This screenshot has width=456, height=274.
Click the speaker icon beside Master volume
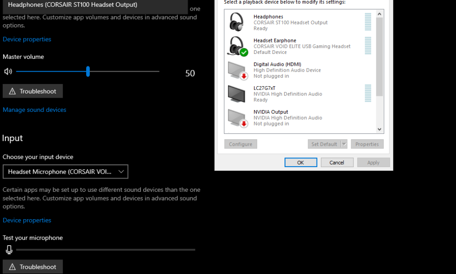click(8, 71)
